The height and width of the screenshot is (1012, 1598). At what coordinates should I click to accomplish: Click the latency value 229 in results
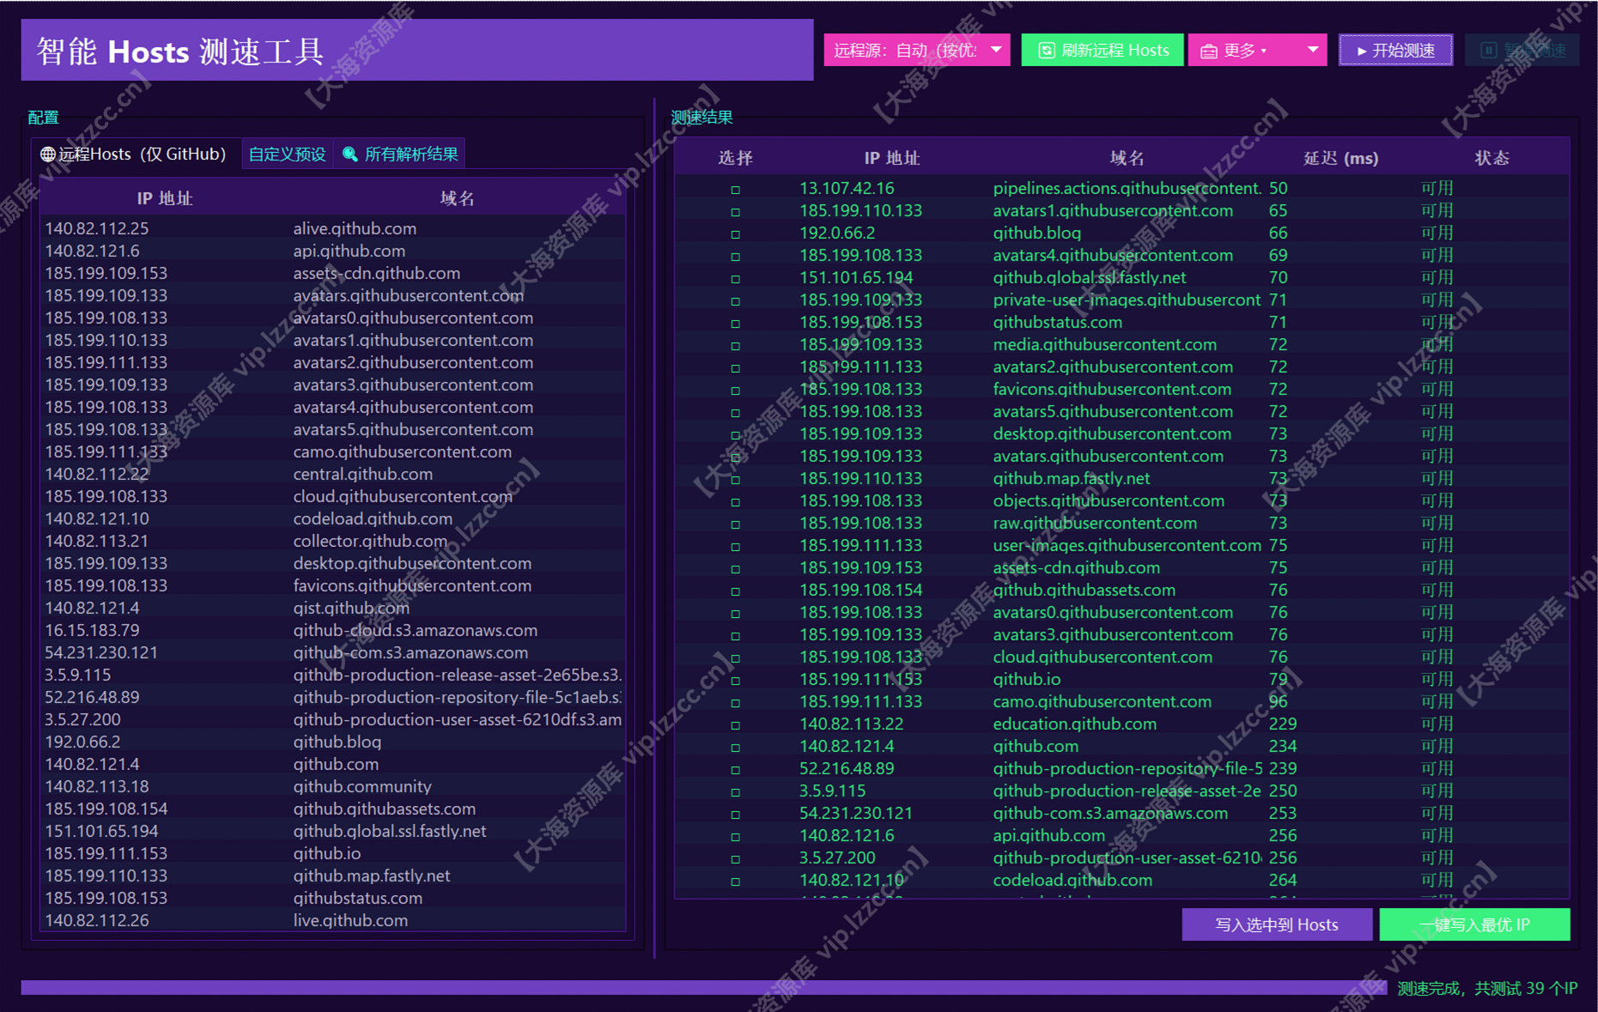pos(1283,724)
